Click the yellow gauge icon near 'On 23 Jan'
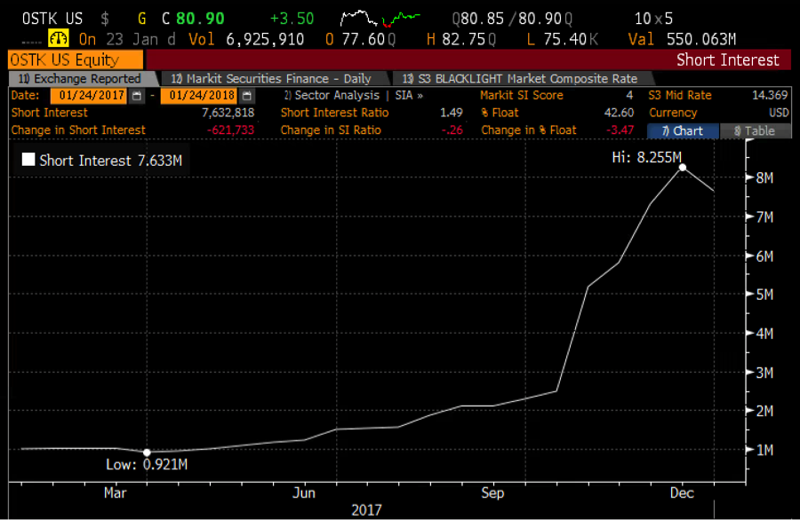Viewport: 800px width, 520px height. pos(59,39)
